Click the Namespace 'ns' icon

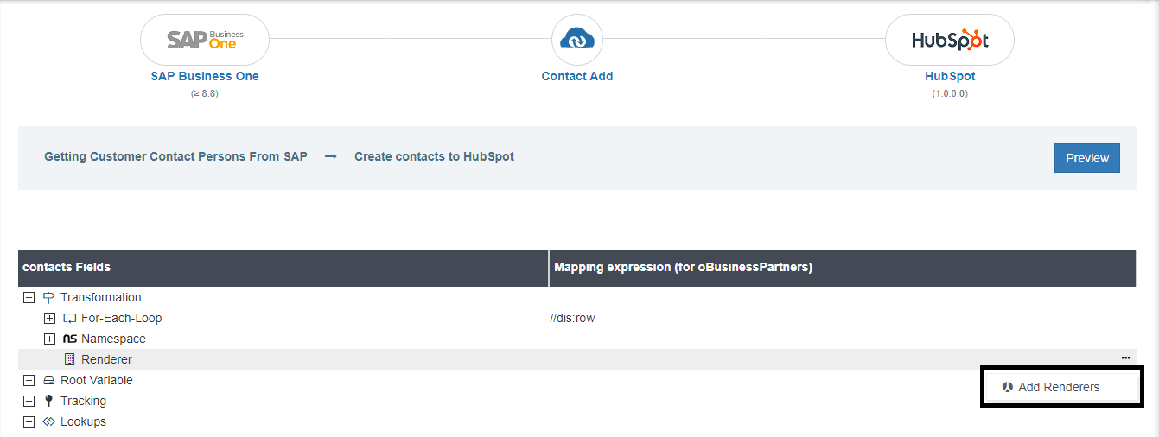click(x=70, y=339)
